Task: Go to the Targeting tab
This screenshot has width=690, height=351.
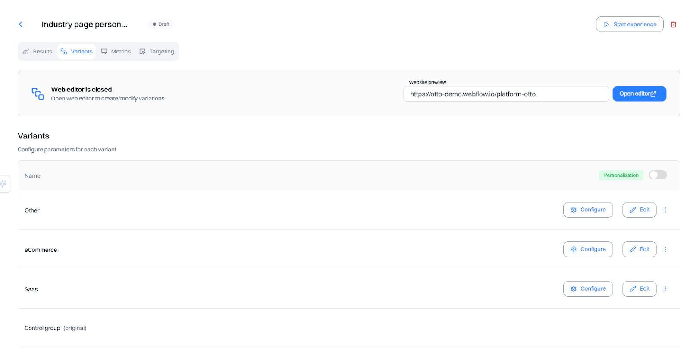Action: [157, 52]
